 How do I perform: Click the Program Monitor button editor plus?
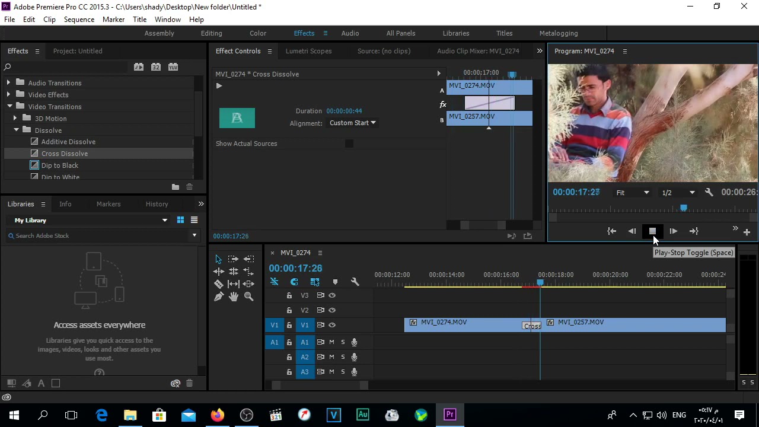(x=747, y=232)
